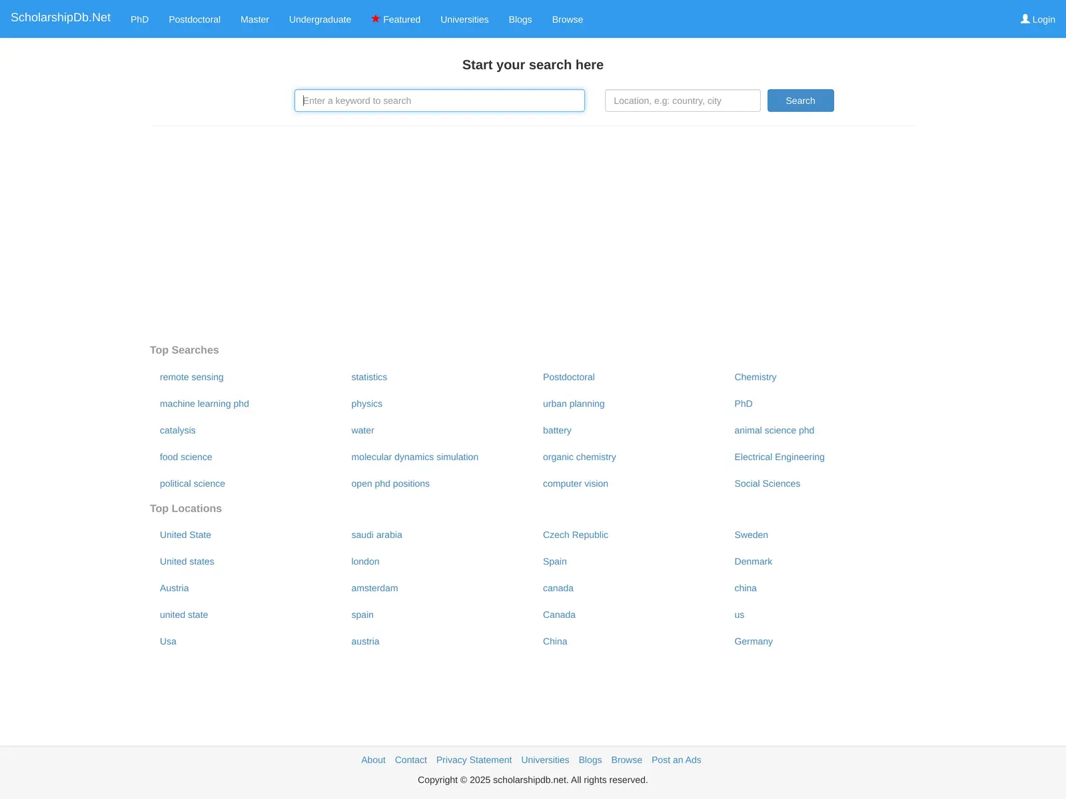Click the ScholarshipDb.Net logo link
The height and width of the screenshot is (799, 1066).
pos(61,17)
